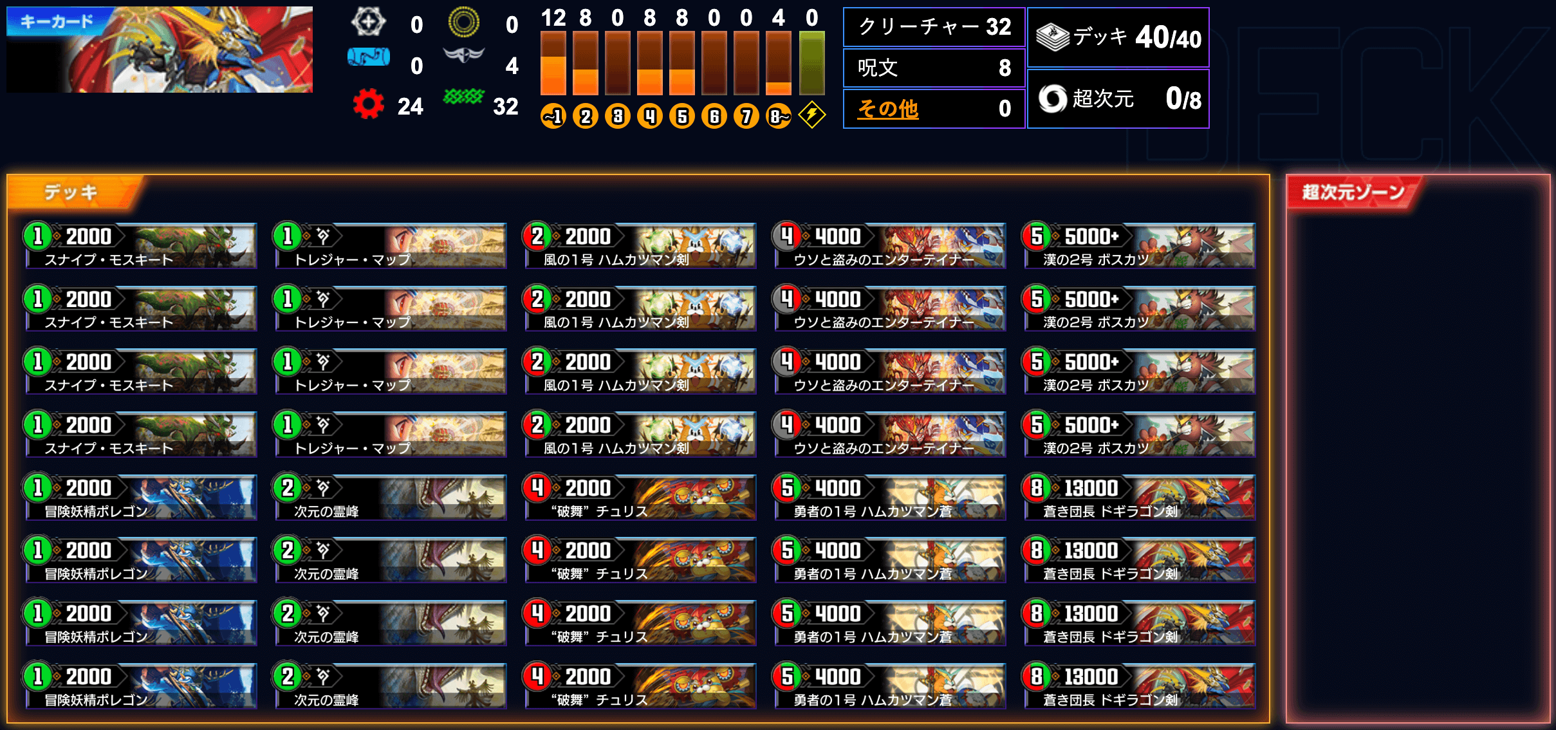The image size is (1556, 730).
Task: Click the cost 5 circle icon
Action: (682, 116)
